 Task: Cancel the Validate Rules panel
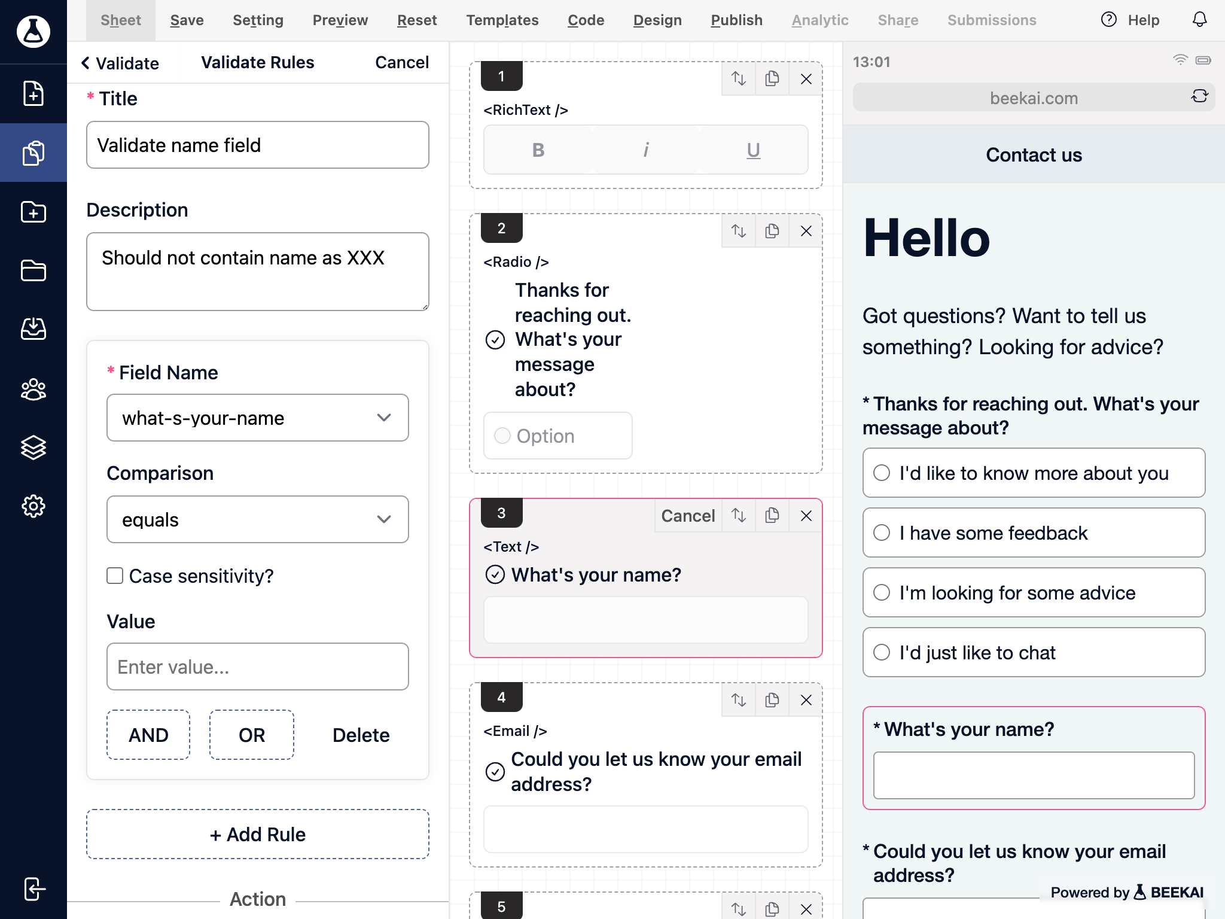tap(402, 62)
